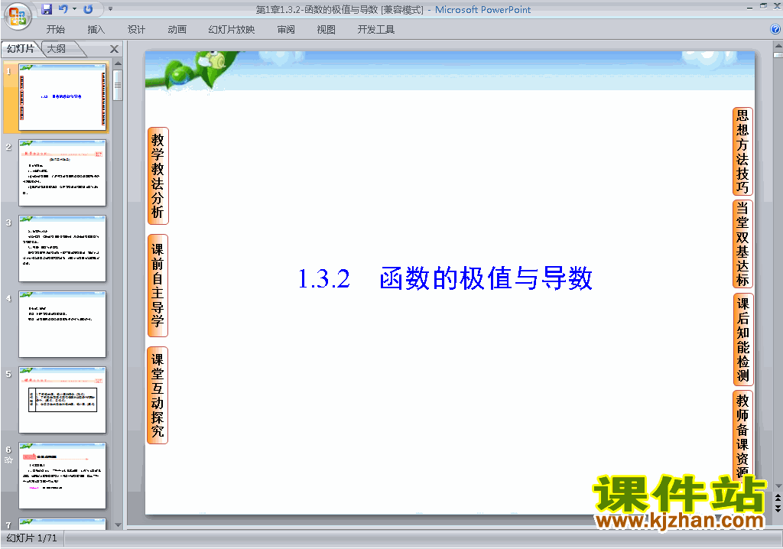Redo the last action
This screenshot has height=549, width=783.
click(88, 9)
